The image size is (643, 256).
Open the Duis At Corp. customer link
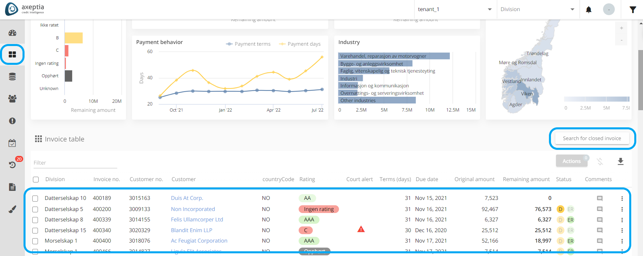(187, 198)
